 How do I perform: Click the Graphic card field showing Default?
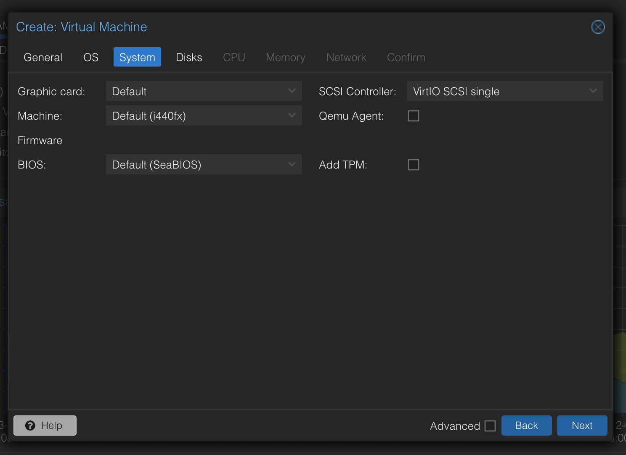point(204,91)
